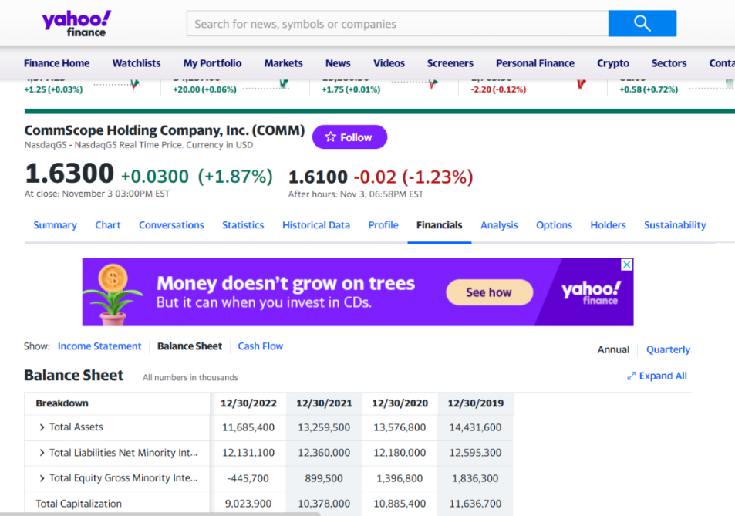Show the Income Statement
This screenshot has height=516, width=735.
[x=99, y=346]
